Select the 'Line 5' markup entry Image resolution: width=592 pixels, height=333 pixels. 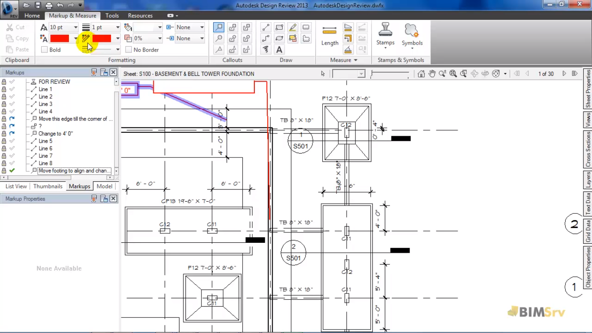46,141
